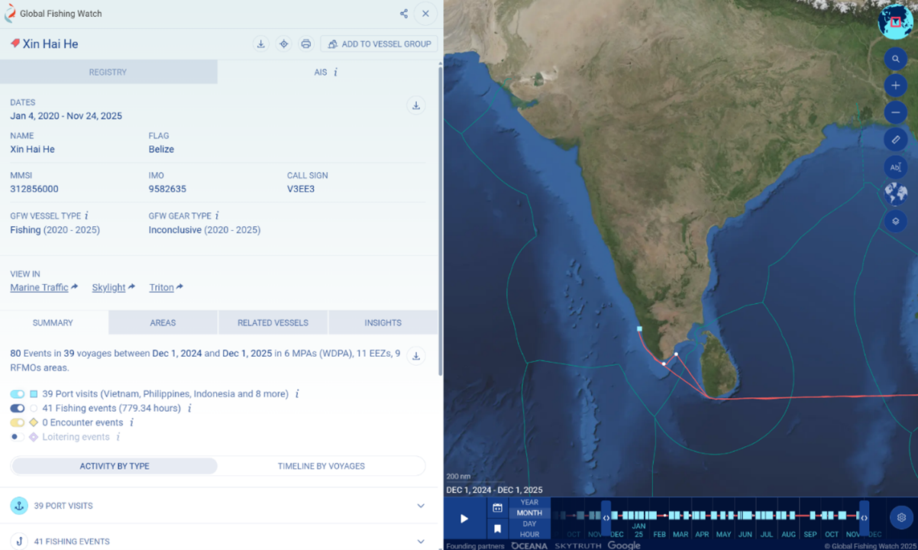The image size is (918, 550).
Task: Select the ruler measurement tool
Action: (895, 140)
